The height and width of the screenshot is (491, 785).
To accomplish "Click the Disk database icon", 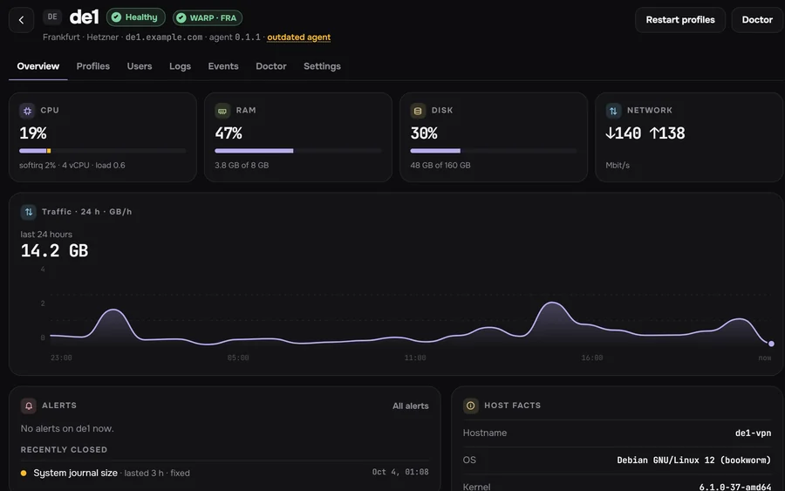I will pyautogui.click(x=418, y=111).
